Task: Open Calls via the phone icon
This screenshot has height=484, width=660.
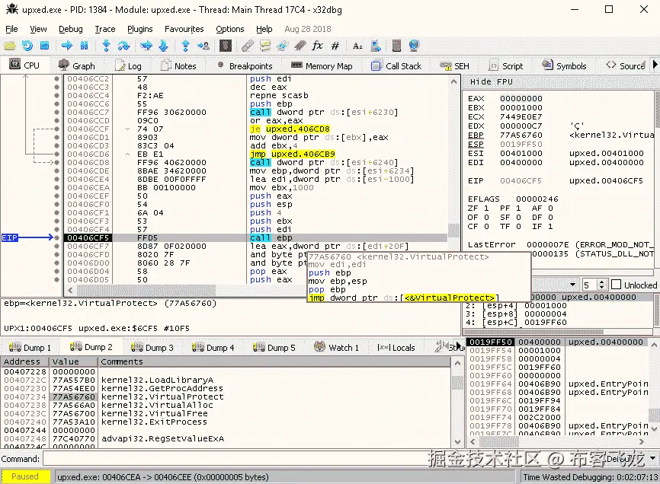Action: coord(375,46)
